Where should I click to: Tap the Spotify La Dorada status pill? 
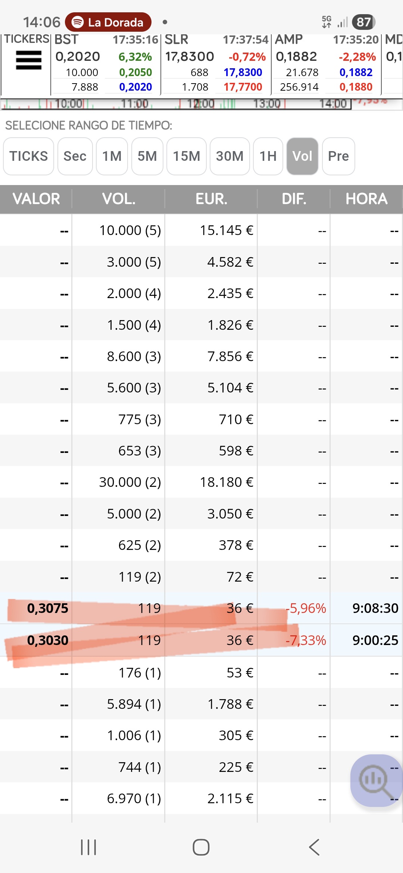point(108,22)
